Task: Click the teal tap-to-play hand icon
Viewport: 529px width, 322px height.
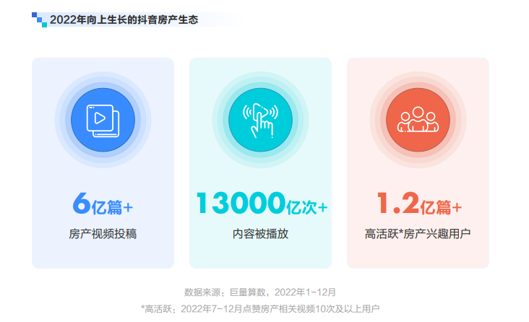Action: coord(260,121)
